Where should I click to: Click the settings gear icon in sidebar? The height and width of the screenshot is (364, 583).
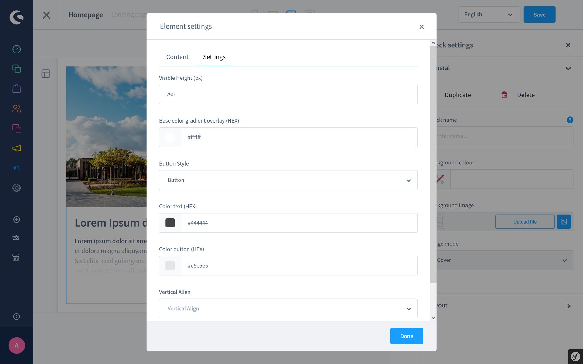(16, 188)
